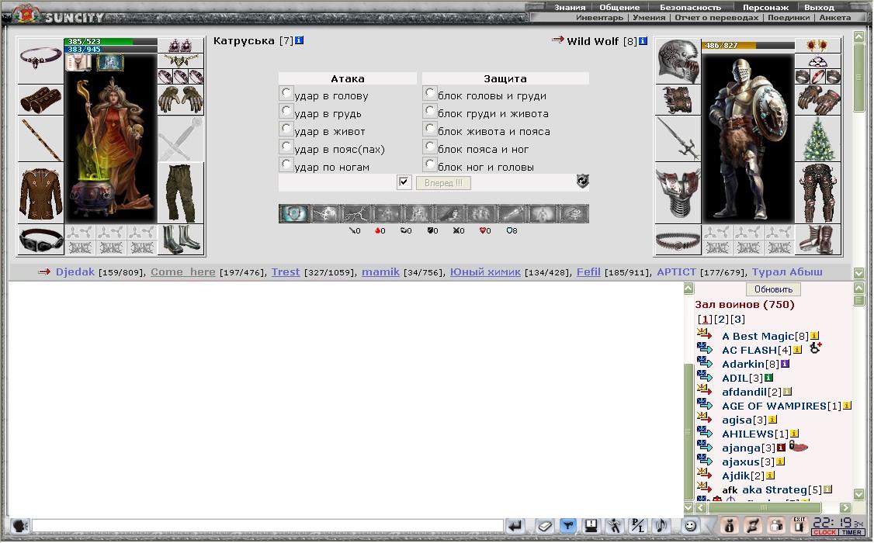This screenshot has height=543, width=874.
Task: Select the first shield skill in the skill bar
Action: pyautogui.click(x=293, y=214)
